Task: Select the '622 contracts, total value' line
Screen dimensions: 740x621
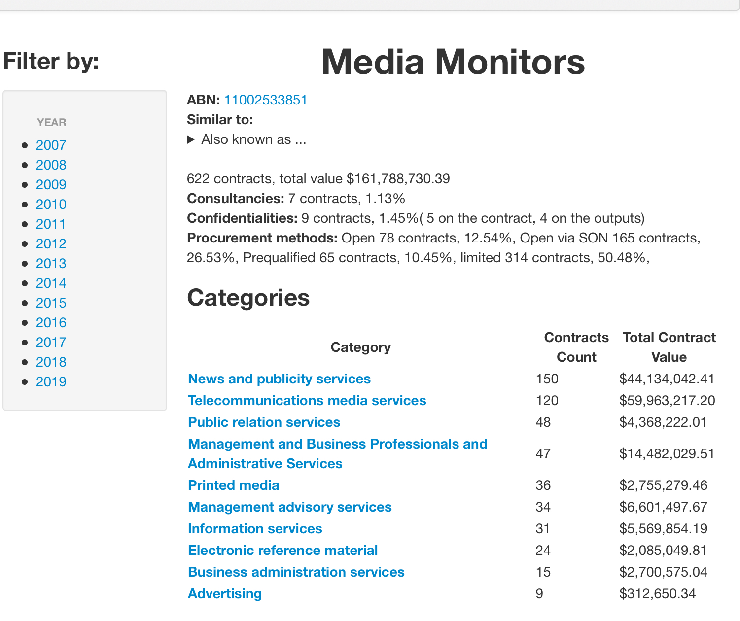Action: point(318,179)
